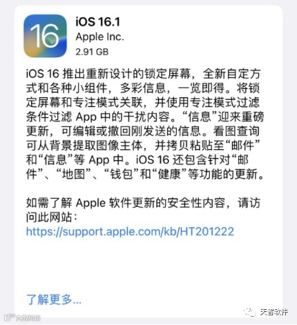Open the support.apple.com HT201222 link
Viewport: 297px width, 325px height.
click(x=130, y=231)
